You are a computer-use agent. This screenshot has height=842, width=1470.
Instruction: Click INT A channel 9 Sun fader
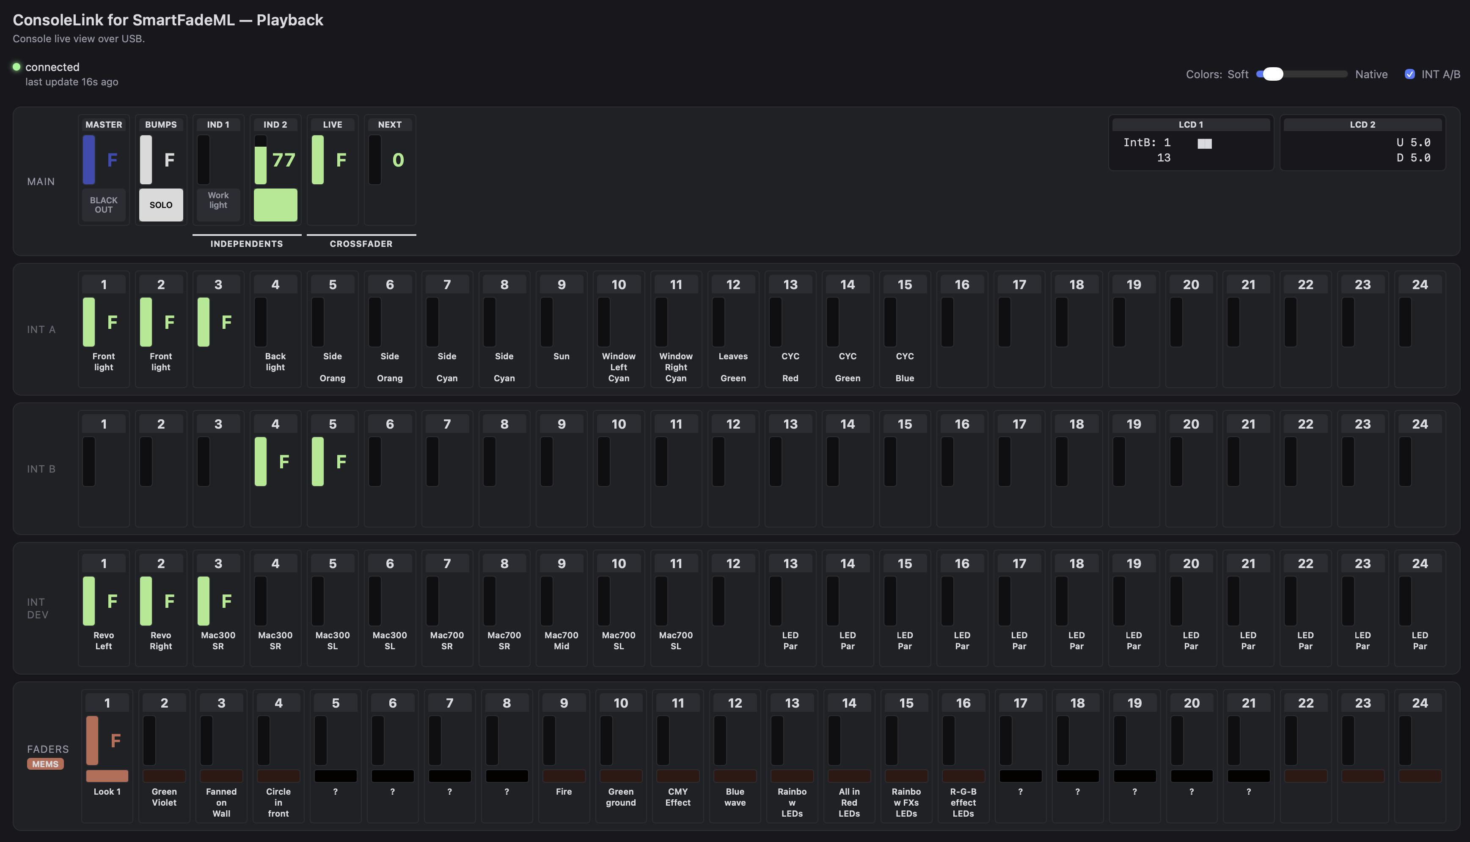[x=546, y=322]
